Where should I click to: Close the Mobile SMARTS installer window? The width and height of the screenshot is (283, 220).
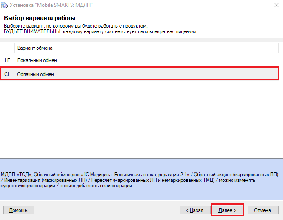[277, 5]
